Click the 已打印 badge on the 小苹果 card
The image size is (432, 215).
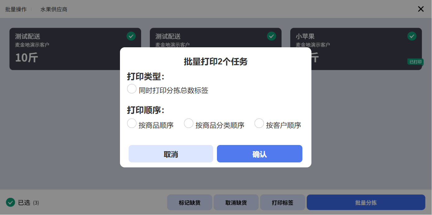(x=416, y=62)
